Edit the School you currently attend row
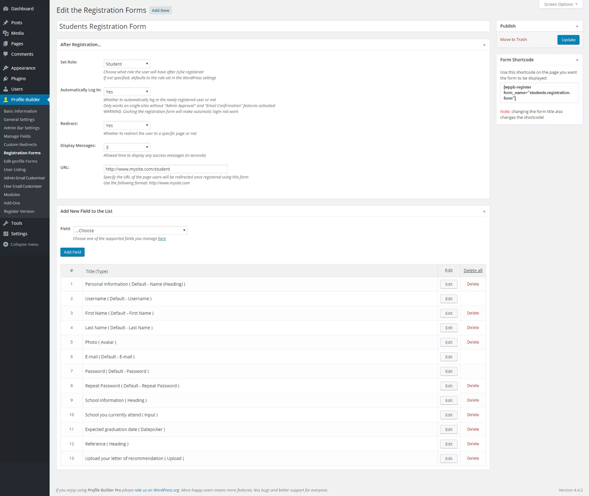This screenshot has height=496, width=589. coord(448,415)
